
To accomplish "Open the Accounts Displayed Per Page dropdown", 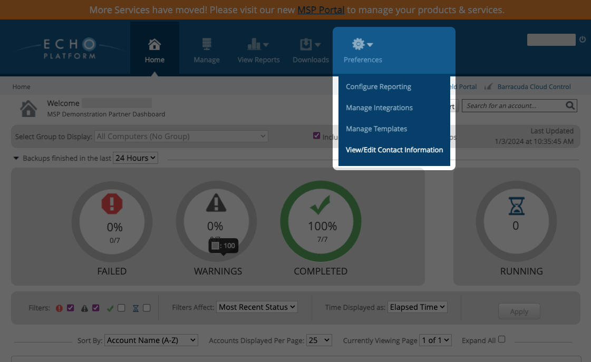I will pyautogui.click(x=319, y=340).
